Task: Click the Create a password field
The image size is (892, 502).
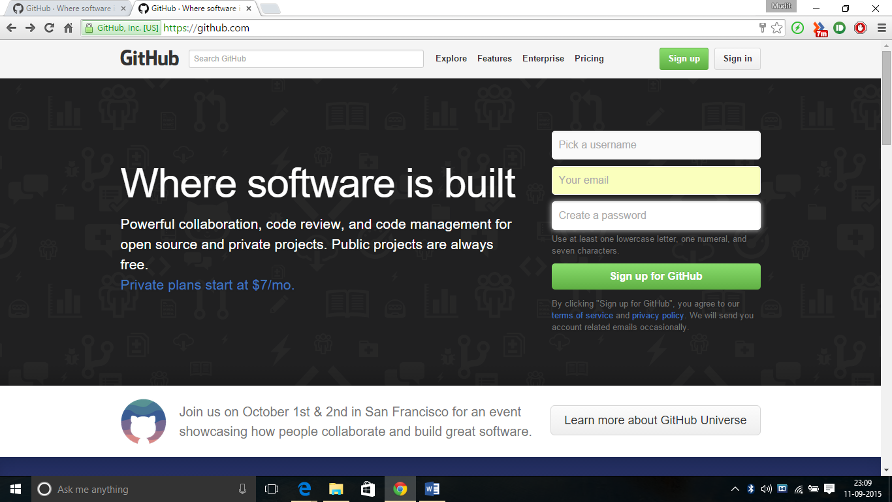Action: coord(656,216)
